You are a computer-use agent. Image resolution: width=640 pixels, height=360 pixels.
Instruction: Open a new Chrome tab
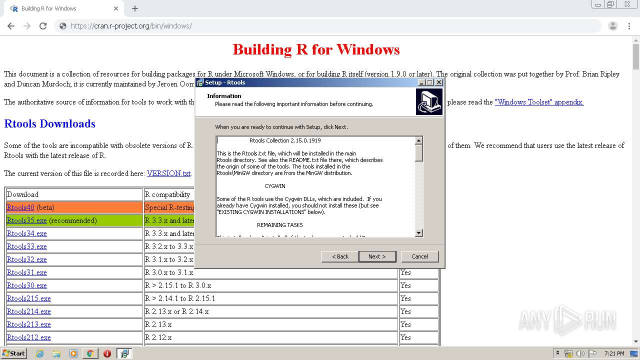(x=135, y=8)
